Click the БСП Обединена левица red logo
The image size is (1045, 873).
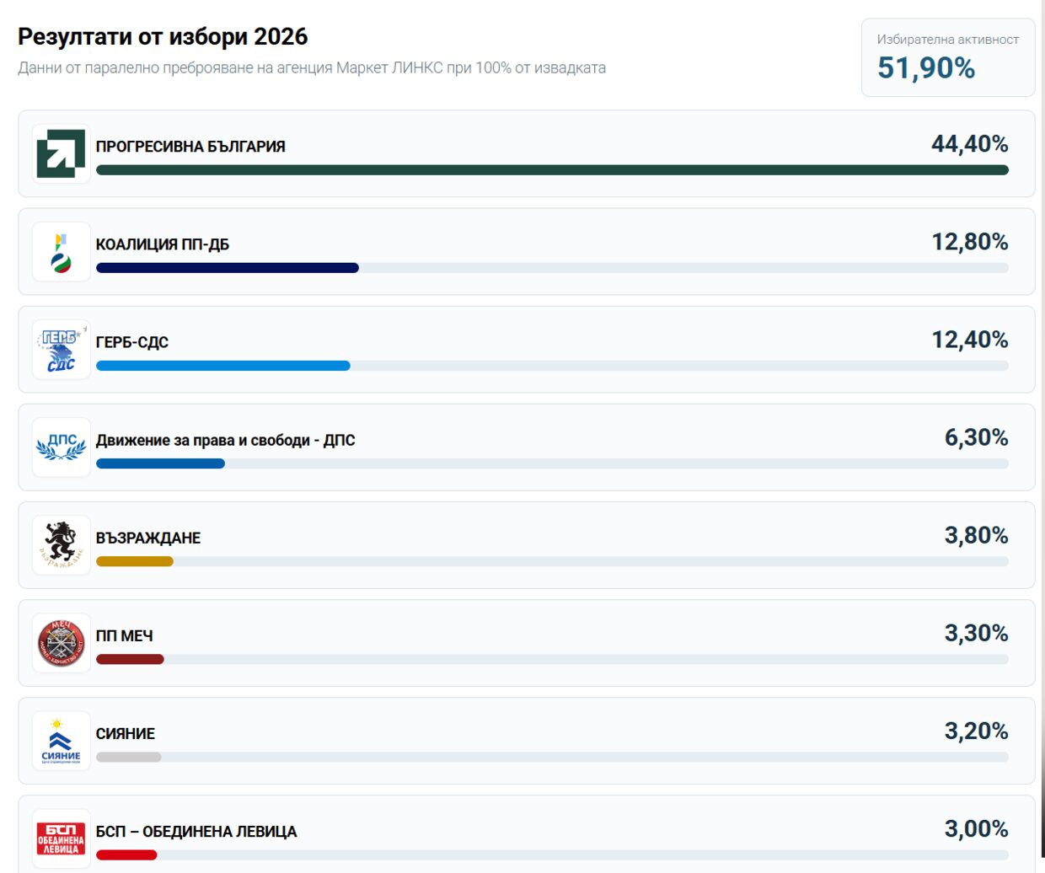click(61, 838)
